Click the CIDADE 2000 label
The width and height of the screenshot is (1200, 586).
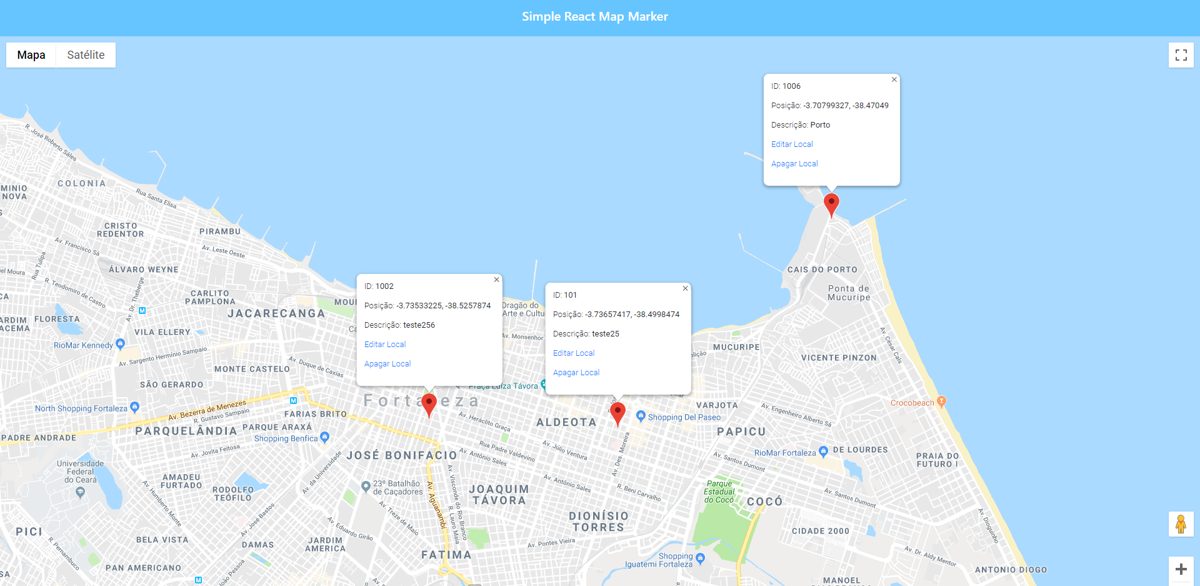point(821,531)
